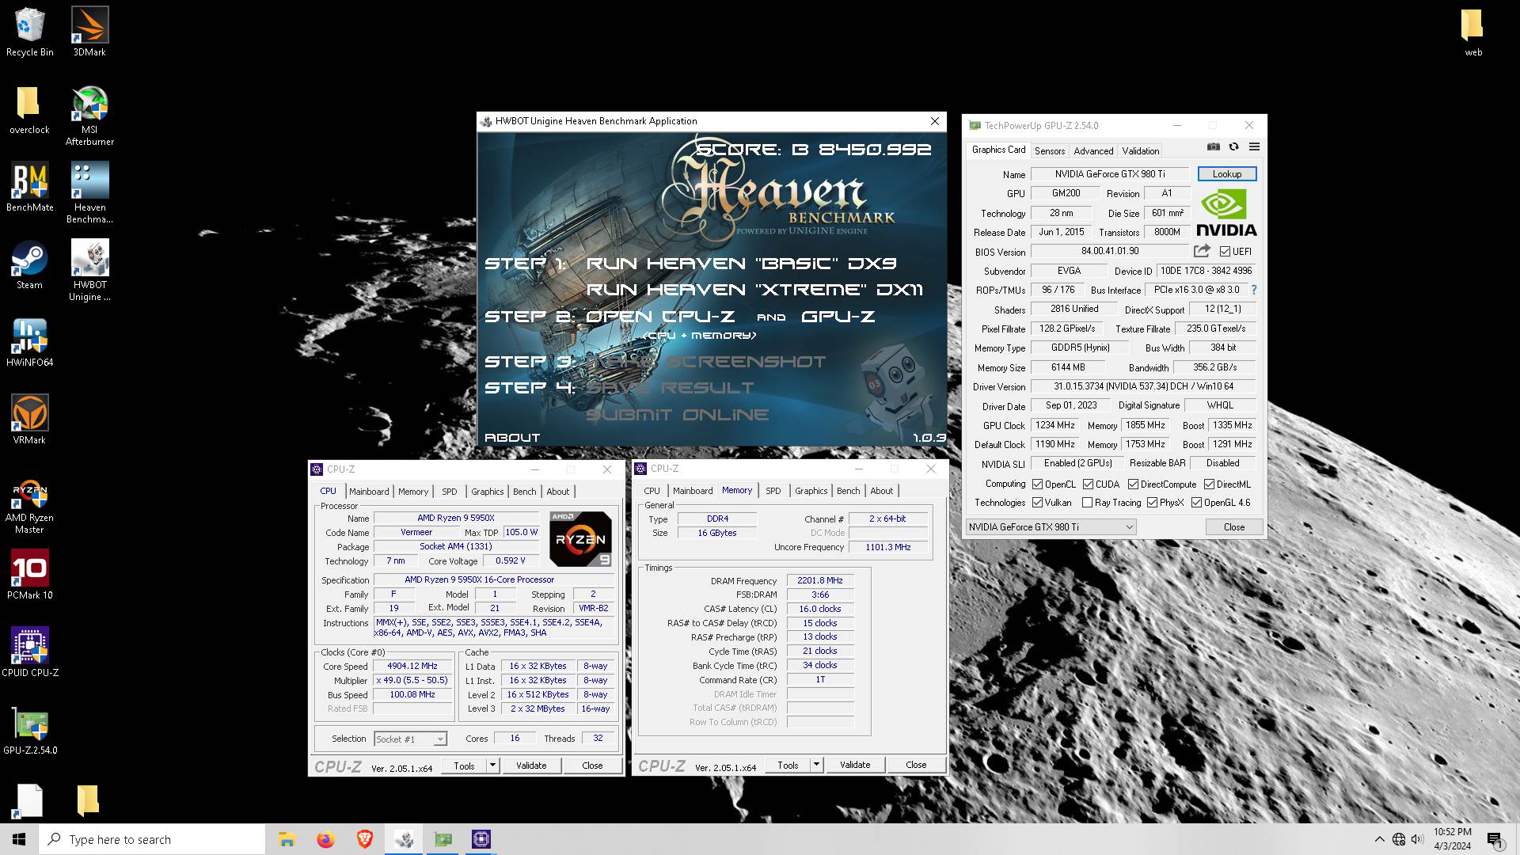Image resolution: width=1520 pixels, height=855 pixels.
Task: Open Brave browser from taskbar
Action: coord(364,839)
